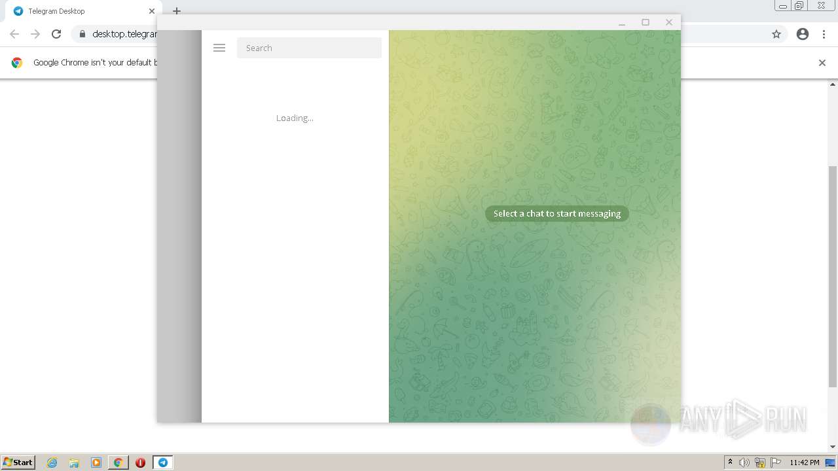Screen dimensions: 838x471
Task: Click the desktop.telegram address bar URL
Action: [124, 34]
